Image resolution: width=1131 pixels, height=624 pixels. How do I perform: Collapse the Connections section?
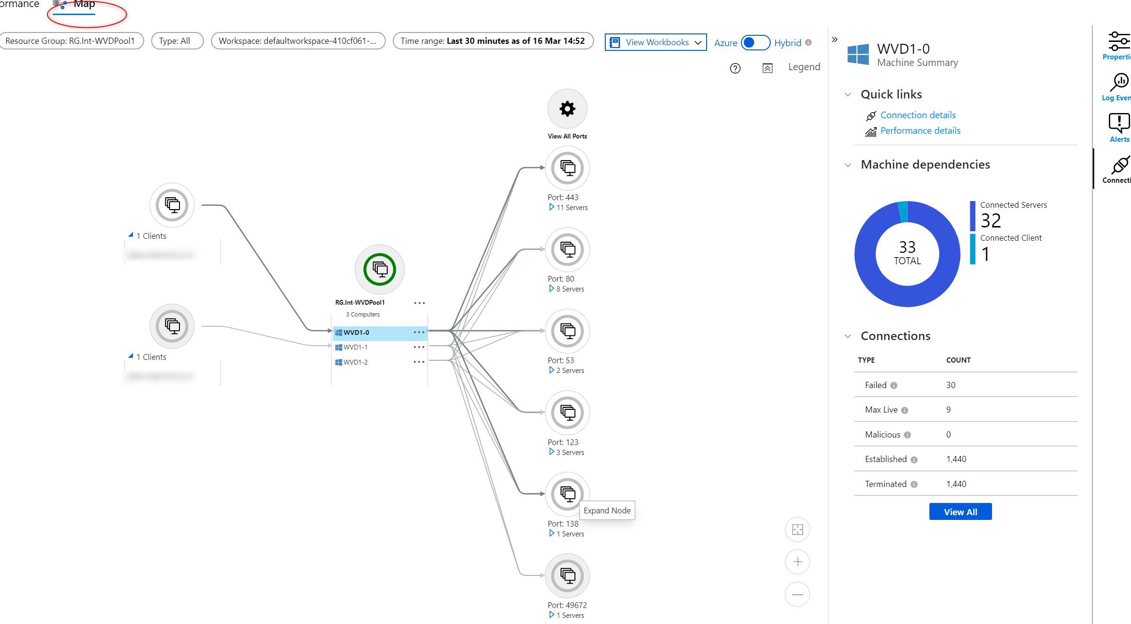(x=848, y=336)
